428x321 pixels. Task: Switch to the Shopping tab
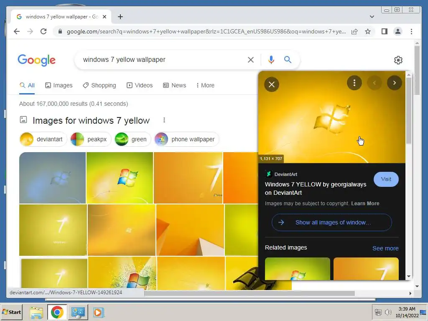pyautogui.click(x=99, y=85)
